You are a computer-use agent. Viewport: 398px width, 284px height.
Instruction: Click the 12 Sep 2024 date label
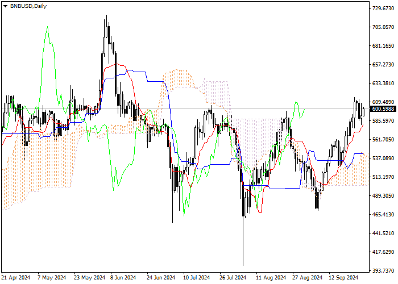coord(343,278)
